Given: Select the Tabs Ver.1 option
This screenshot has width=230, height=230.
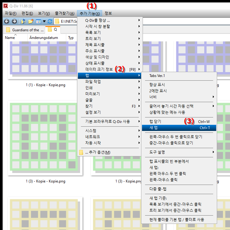Looking at the screenshot, I should (179, 76).
